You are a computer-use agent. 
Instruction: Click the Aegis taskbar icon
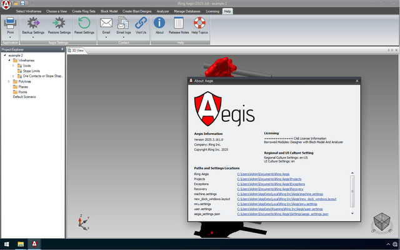(x=34, y=244)
